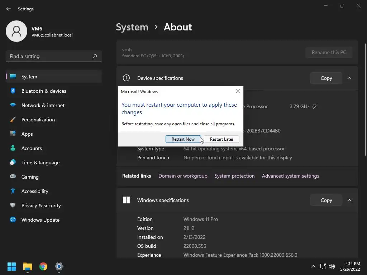Viewport: 367px width, 275px height.
Task: Click the Privacy & security shield icon
Action: 13,206
